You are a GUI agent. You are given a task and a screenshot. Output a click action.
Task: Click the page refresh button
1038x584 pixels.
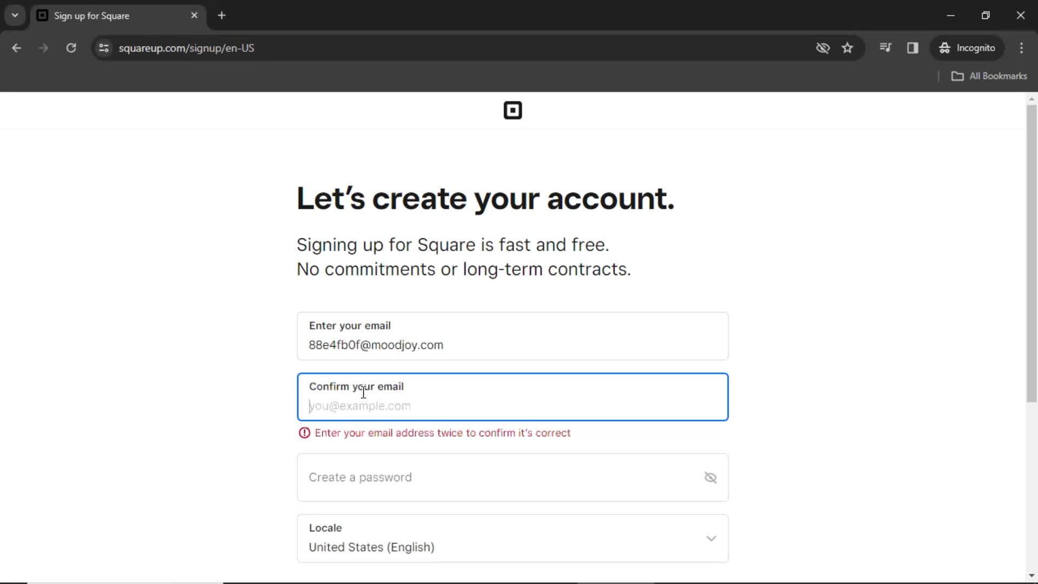coord(71,48)
